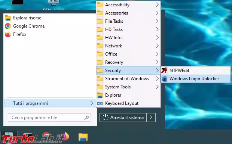Click the System Tools folder icon
Image resolution: width=232 pixels, height=144 pixels.
tap(100, 87)
